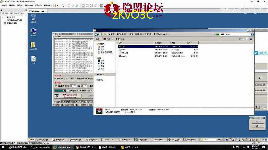Take a snapshot of this virtual machine
This screenshot has height=150, width=268.
coord(69,5)
